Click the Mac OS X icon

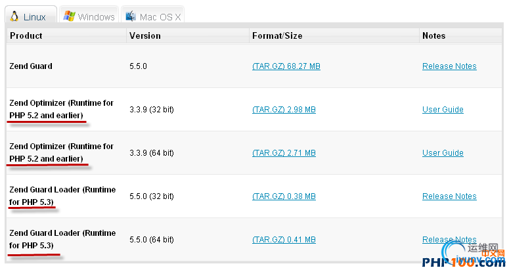(x=131, y=16)
